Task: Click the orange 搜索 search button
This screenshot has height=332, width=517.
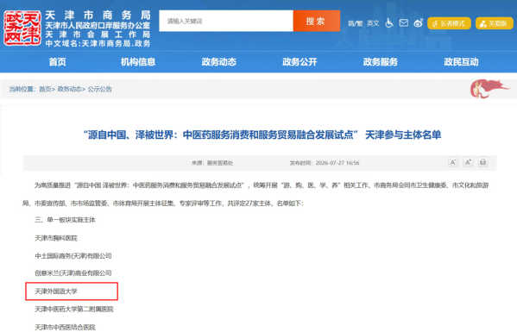Action: click(x=317, y=21)
